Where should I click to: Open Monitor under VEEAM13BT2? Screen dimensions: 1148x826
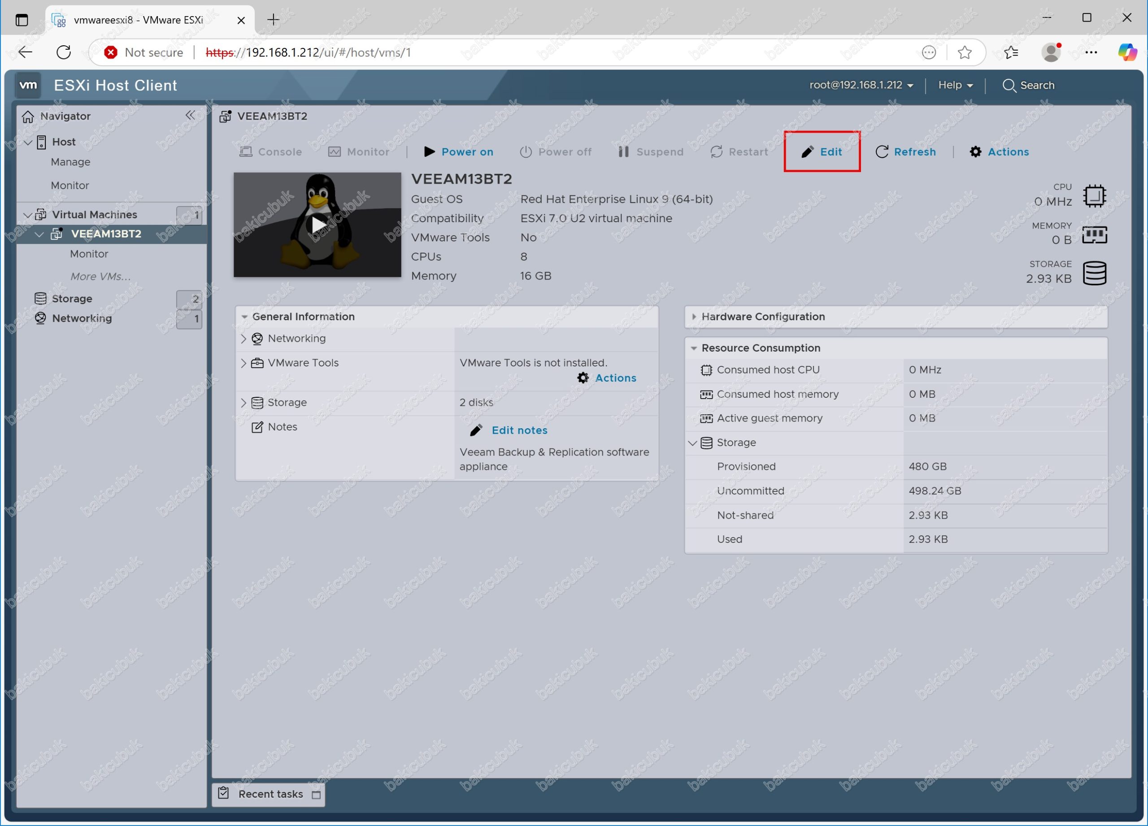point(89,254)
